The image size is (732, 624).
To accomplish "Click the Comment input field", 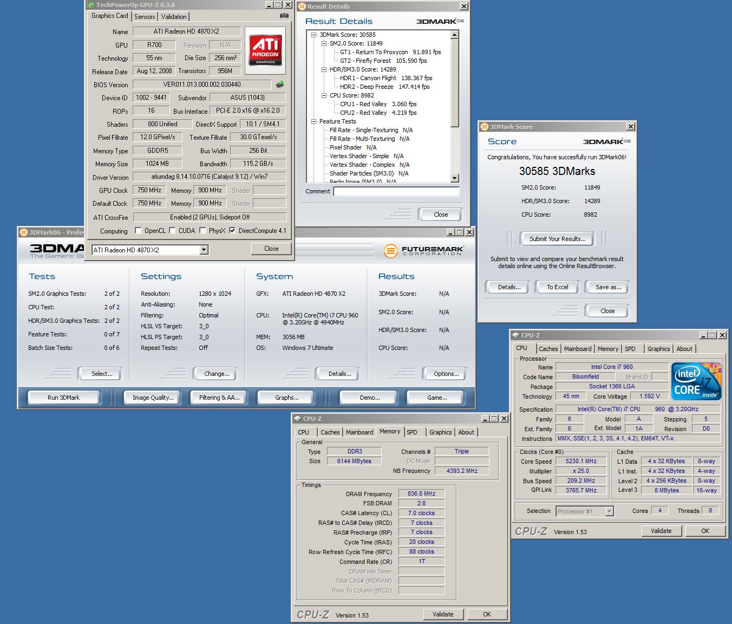I will coord(396,191).
